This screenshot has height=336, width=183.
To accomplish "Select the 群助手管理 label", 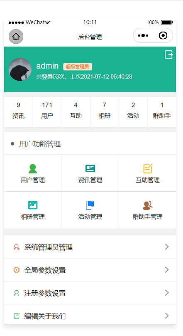I will 148,217.
